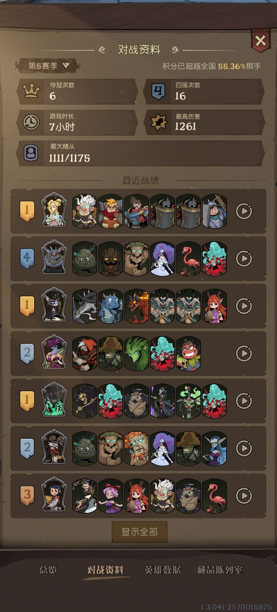Click the 游戏时长 clock icon
The height and width of the screenshot is (612, 277).
(31, 122)
